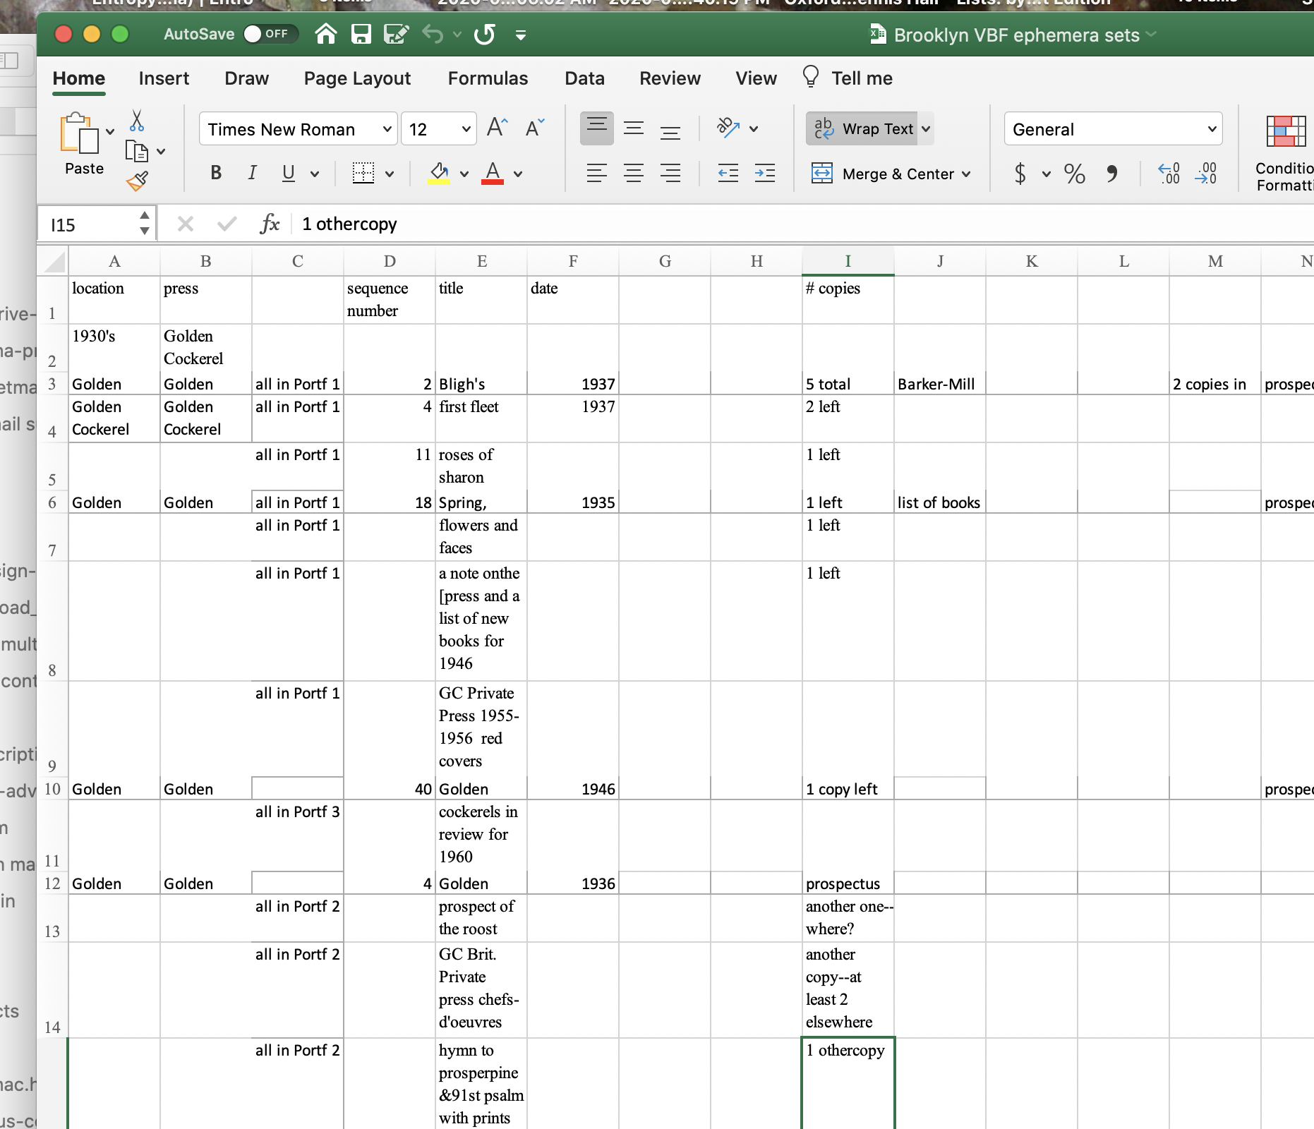This screenshot has height=1129, width=1314.
Task: Undo the last action
Action: click(x=433, y=34)
